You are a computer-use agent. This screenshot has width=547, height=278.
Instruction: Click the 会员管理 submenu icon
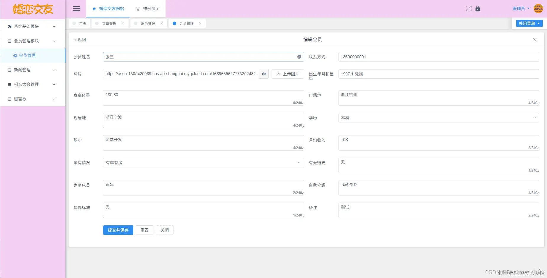tap(15, 56)
